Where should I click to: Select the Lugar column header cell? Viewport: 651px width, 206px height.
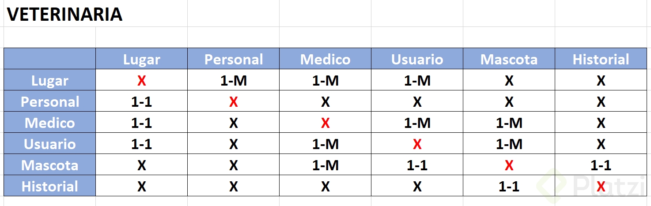[x=141, y=59]
